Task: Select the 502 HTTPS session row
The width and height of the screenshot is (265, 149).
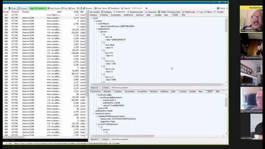Action: coord(44,15)
